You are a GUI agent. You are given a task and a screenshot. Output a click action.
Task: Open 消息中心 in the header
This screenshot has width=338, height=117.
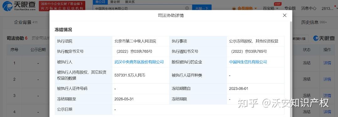[309, 8]
